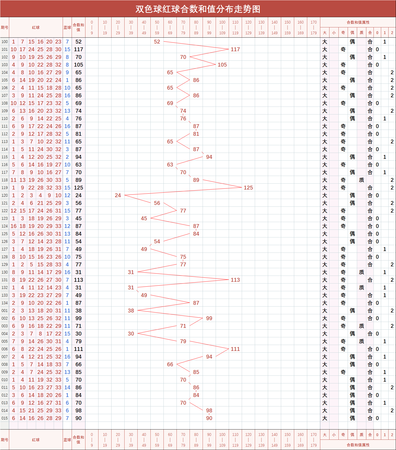The height and width of the screenshot is (450, 396).
Task: Click 质 attribute in period 130 row
Action: point(361,272)
